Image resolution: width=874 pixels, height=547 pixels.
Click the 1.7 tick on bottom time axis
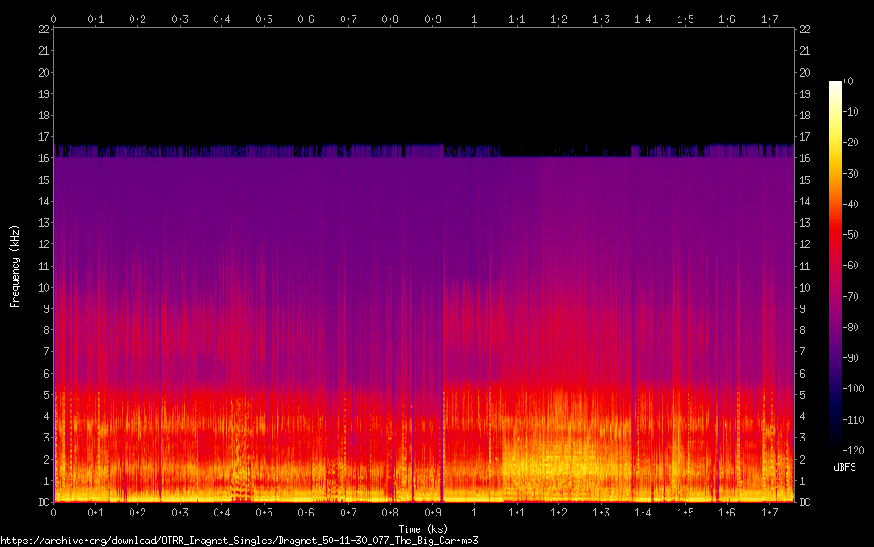769,513
